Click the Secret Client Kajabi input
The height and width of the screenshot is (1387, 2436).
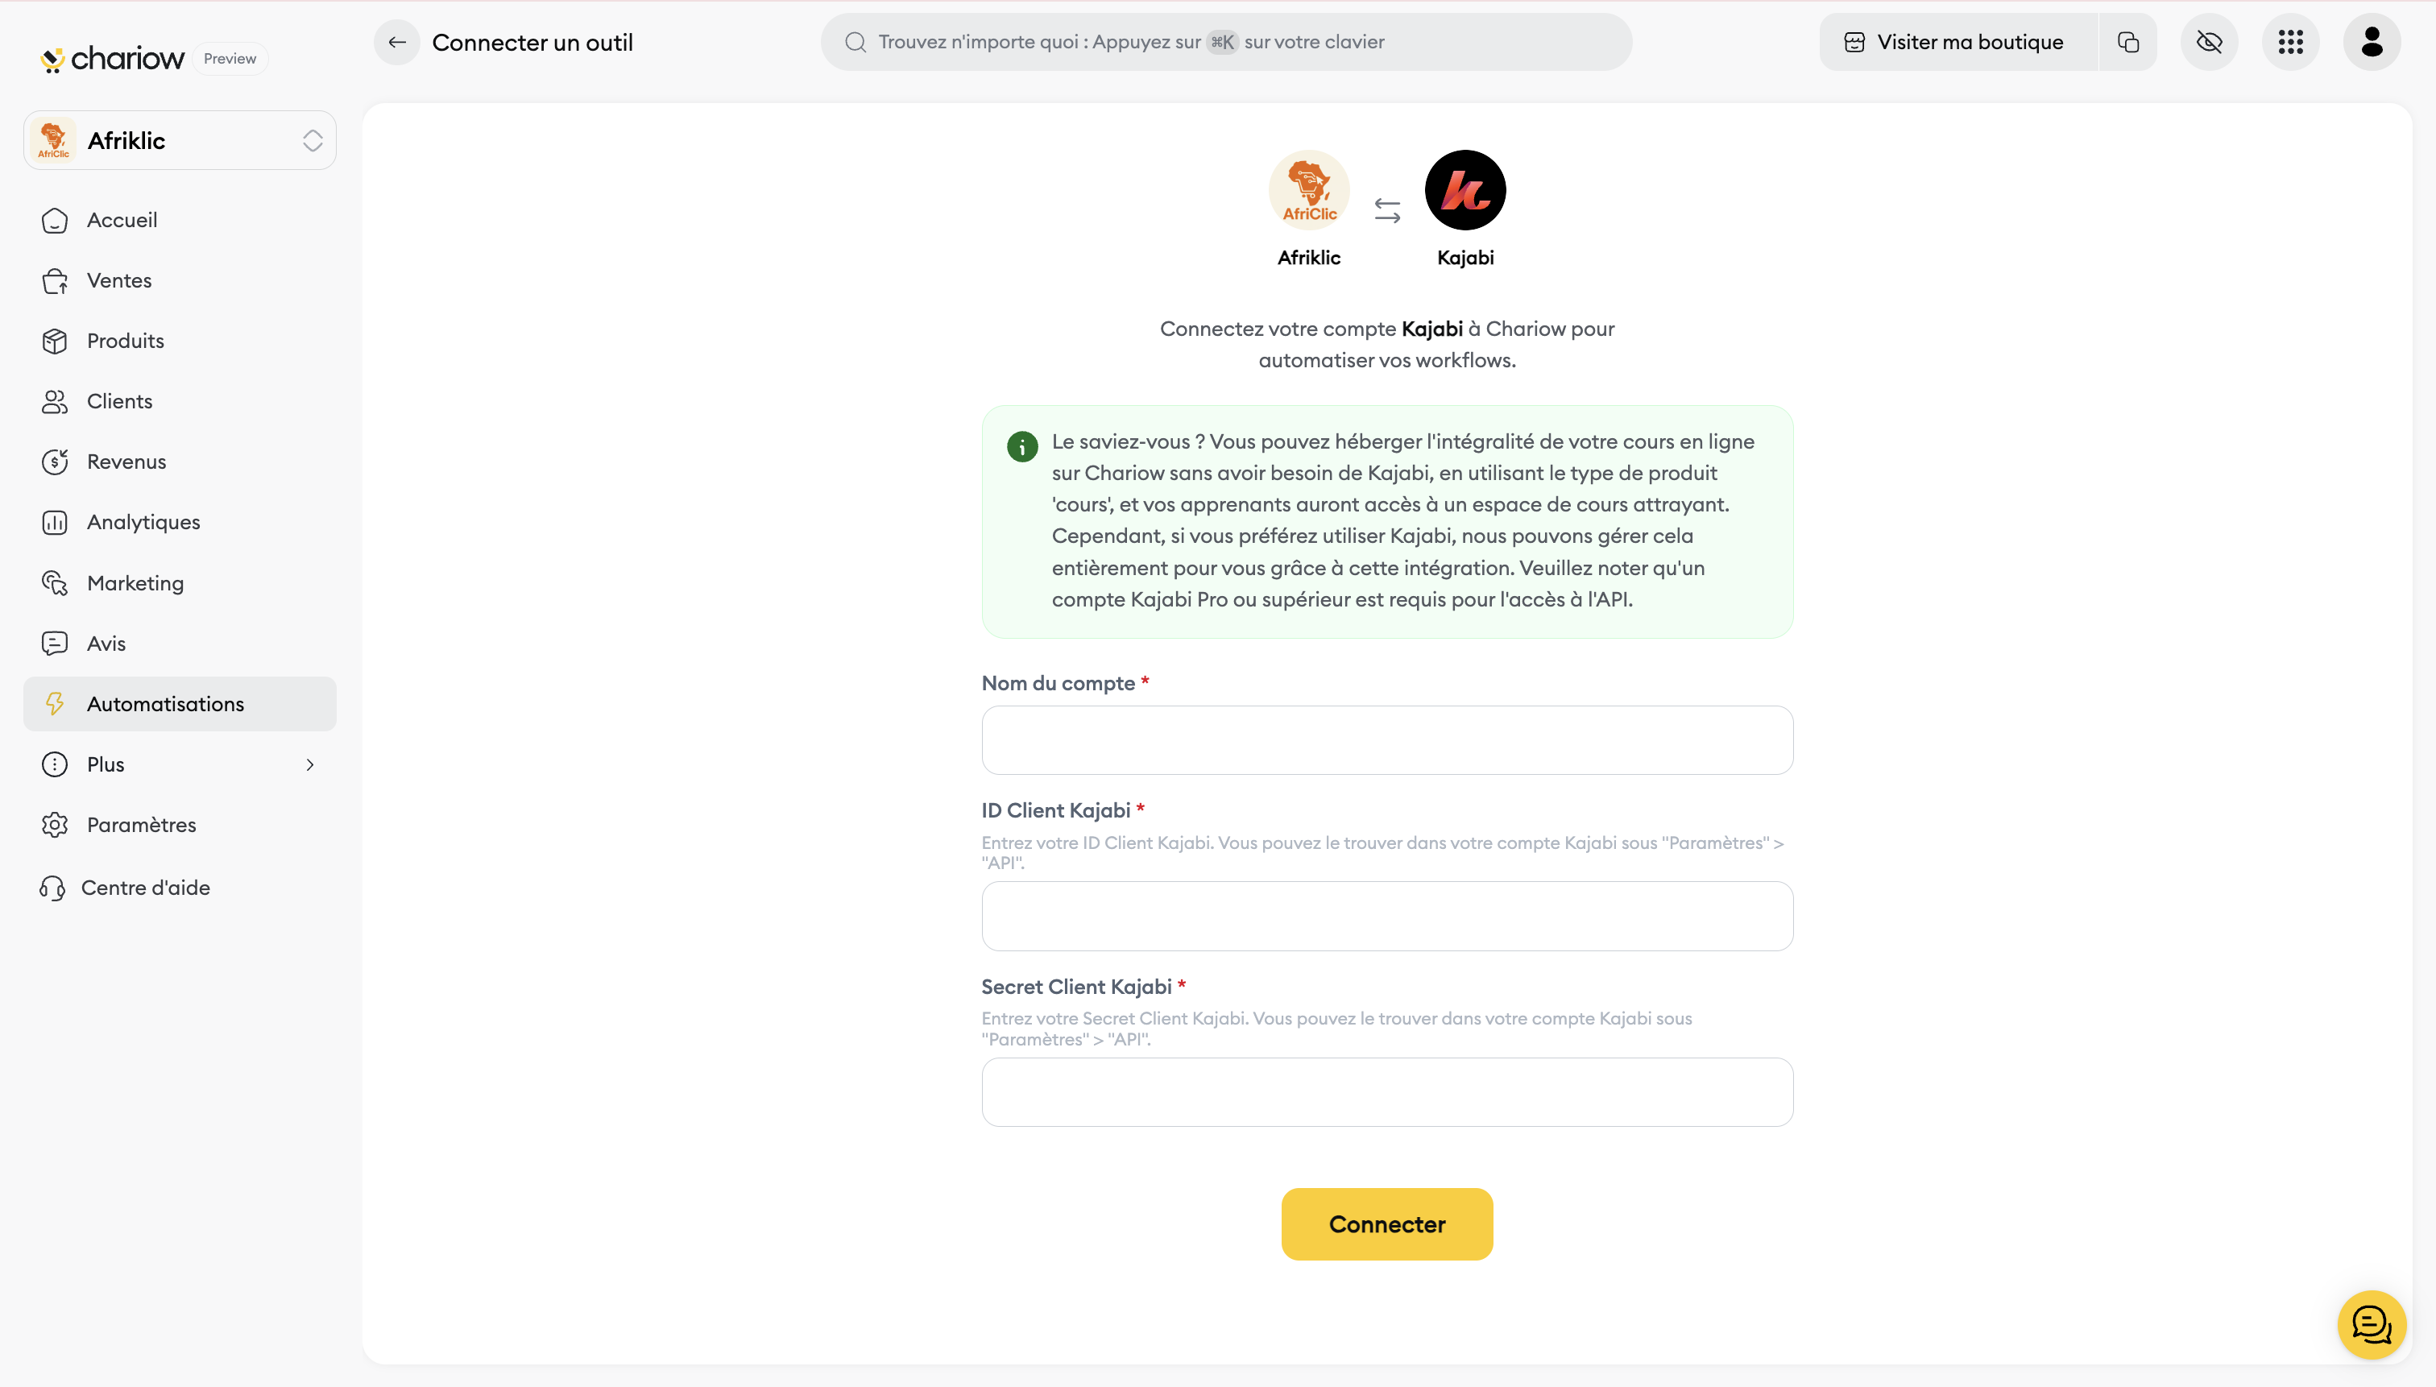coord(1386,1091)
